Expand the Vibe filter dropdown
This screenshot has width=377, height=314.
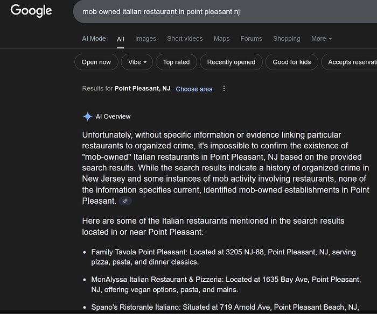[x=137, y=62]
